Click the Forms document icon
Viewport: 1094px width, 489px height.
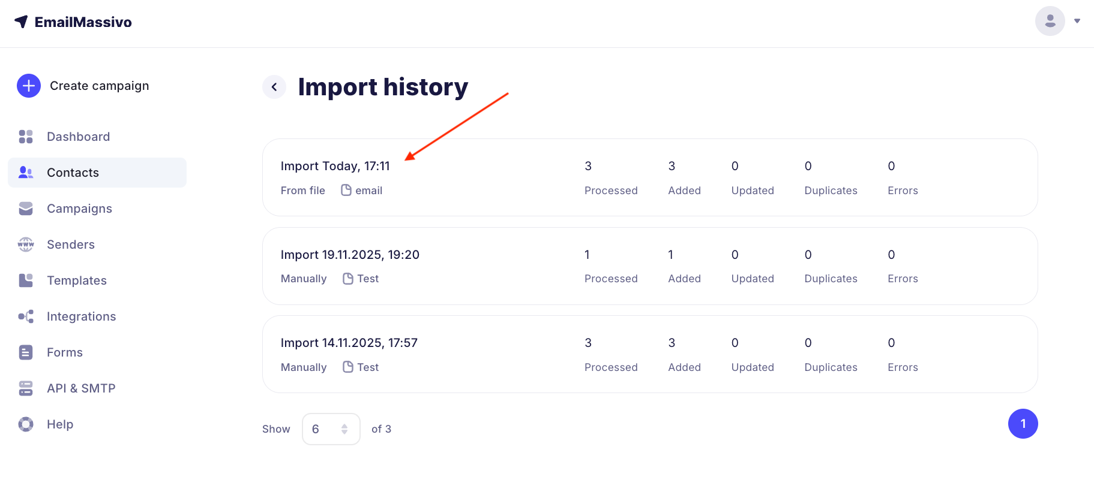click(26, 352)
